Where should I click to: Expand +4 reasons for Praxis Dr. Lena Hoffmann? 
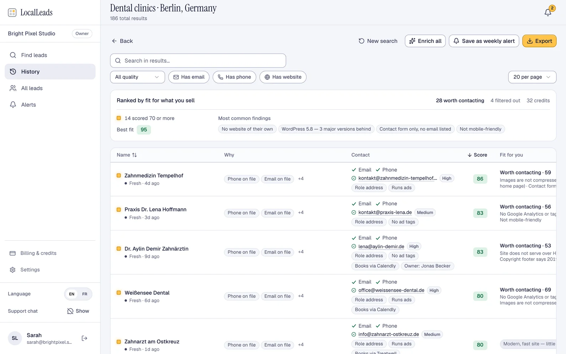(x=301, y=213)
